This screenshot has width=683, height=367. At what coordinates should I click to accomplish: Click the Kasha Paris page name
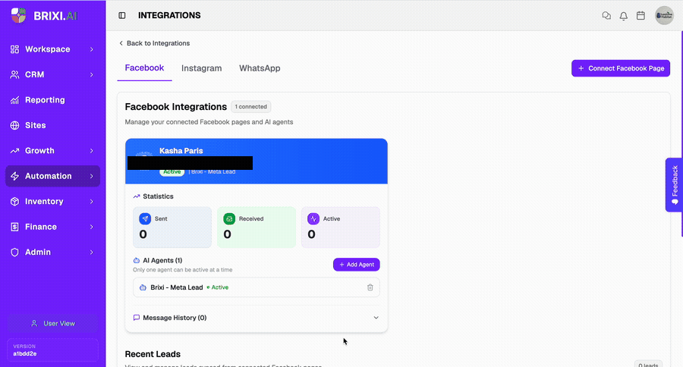pos(181,151)
